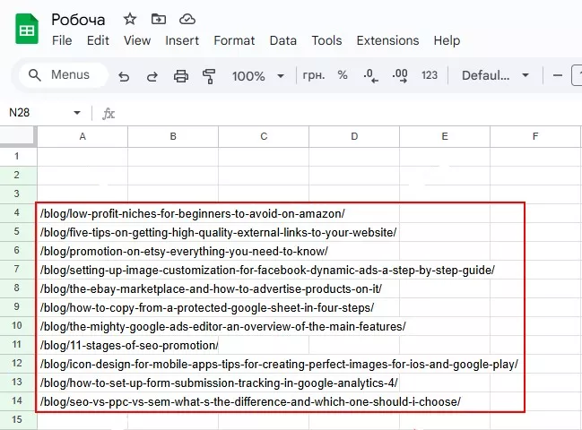Open the File menu
The width and height of the screenshot is (582, 430).
pyautogui.click(x=62, y=40)
